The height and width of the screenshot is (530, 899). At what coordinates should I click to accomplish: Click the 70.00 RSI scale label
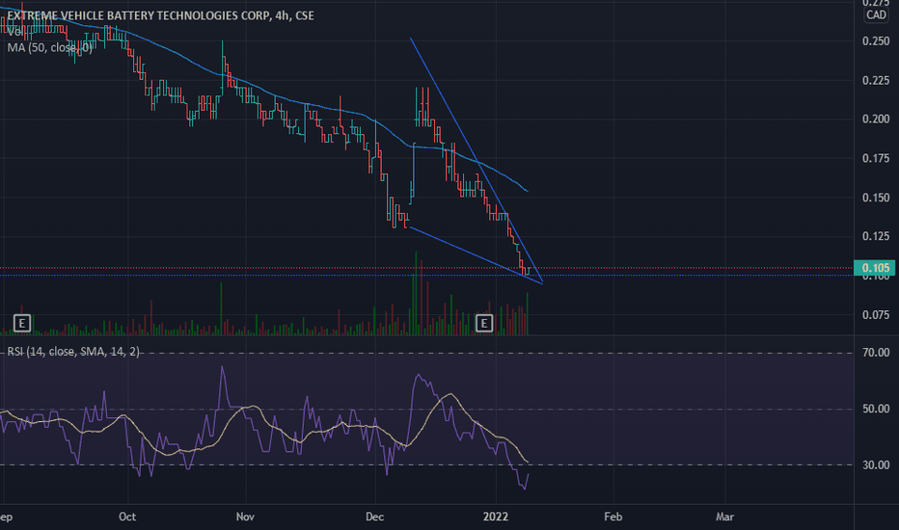876,353
